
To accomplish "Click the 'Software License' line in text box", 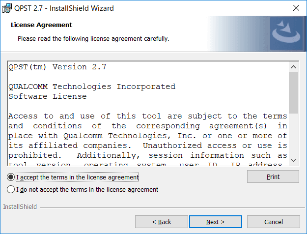I will click(47, 96).
